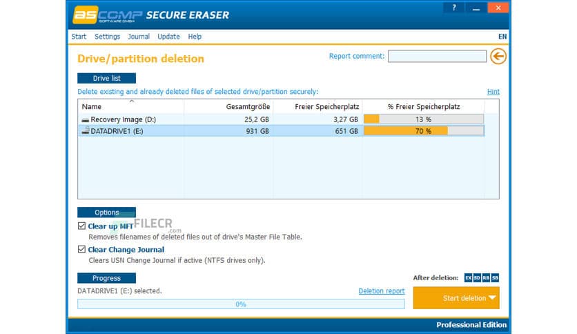Close the Secure Eraser window
The width and height of the screenshot is (577, 334).
tap(498, 8)
